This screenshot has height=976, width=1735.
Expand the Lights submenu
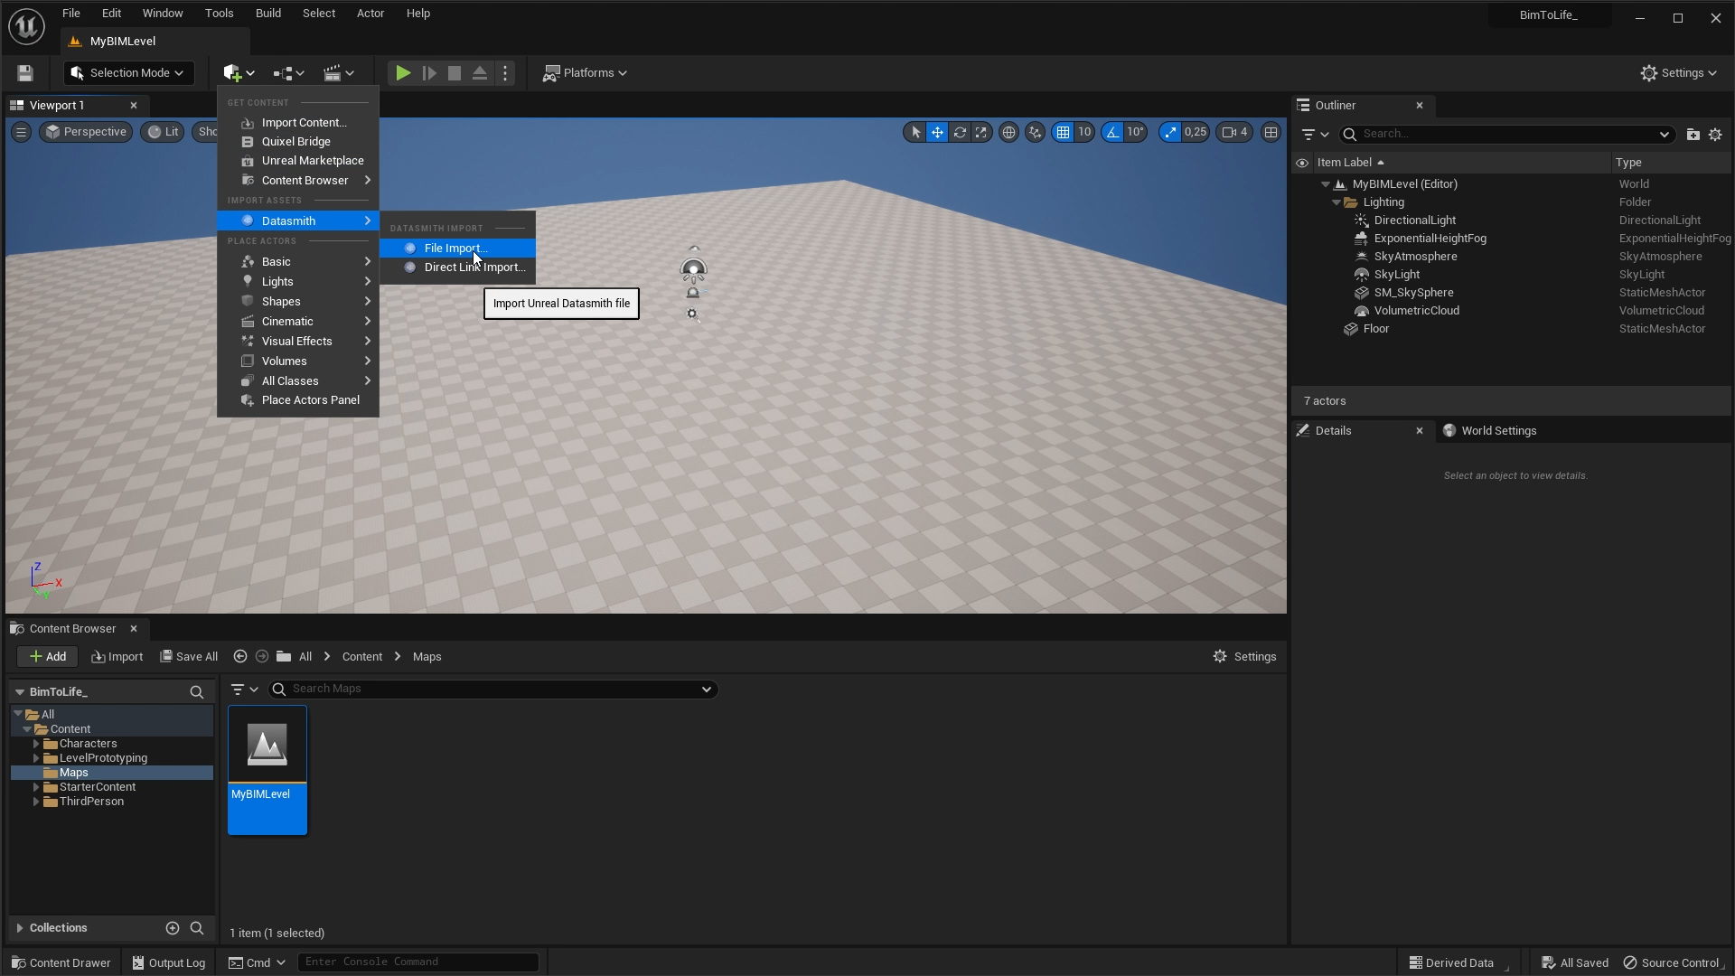tap(297, 282)
